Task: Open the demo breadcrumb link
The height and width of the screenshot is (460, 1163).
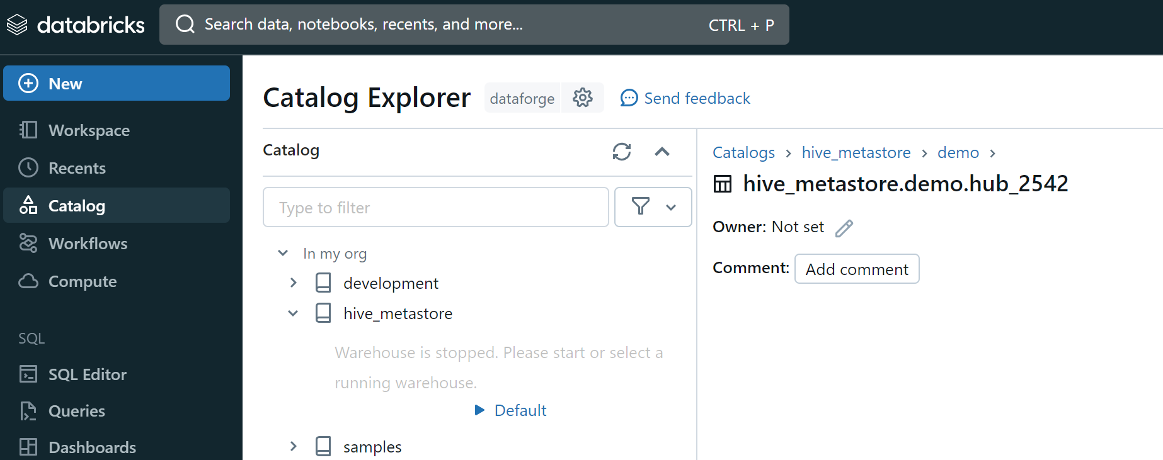Action: [958, 152]
